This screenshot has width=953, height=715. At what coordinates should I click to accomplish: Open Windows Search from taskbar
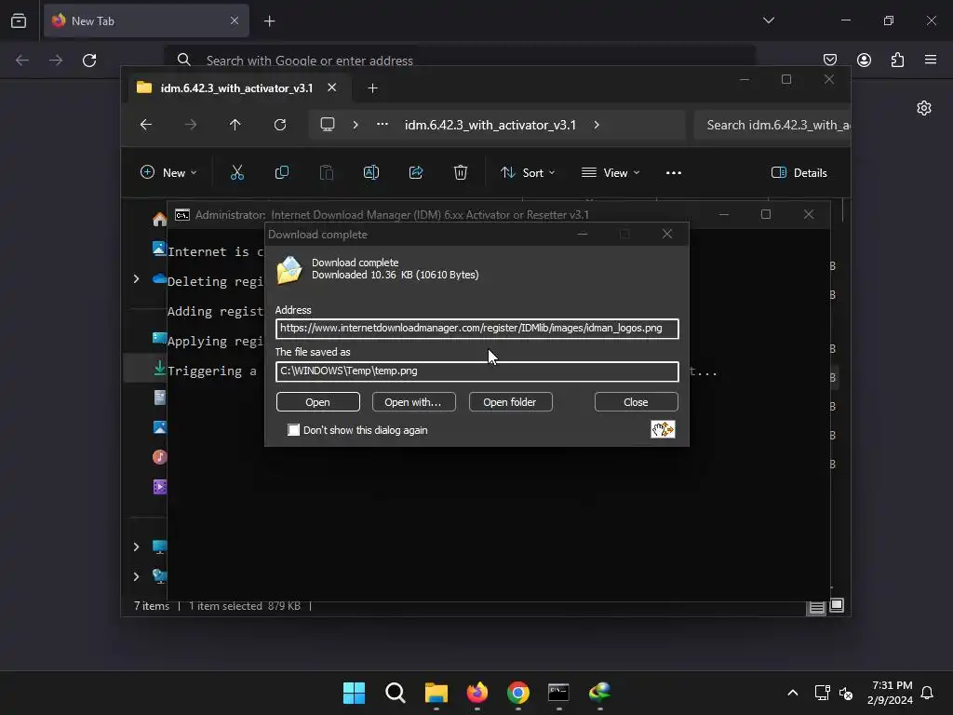pyautogui.click(x=395, y=693)
